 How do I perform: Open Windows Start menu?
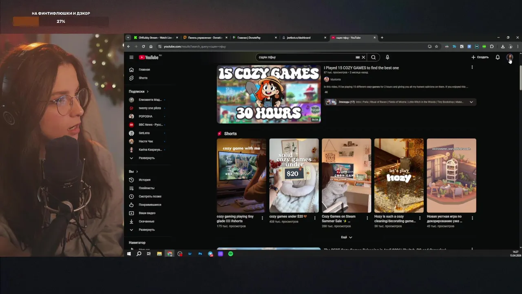[x=129, y=254]
